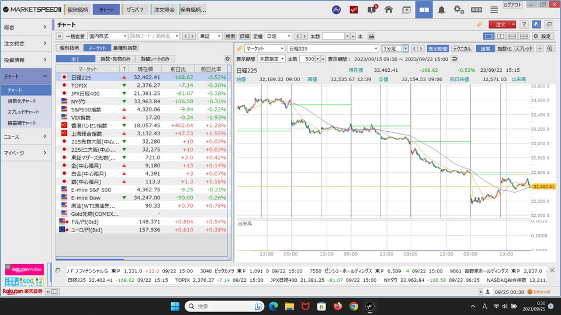Click the WEB icon in top toolbar
The width and height of the screenshot is (561, 315).
coord(477,10)
